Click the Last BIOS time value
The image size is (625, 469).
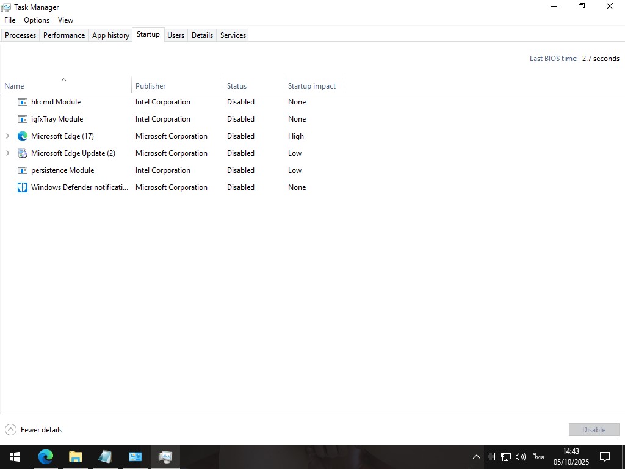(601, 59)
